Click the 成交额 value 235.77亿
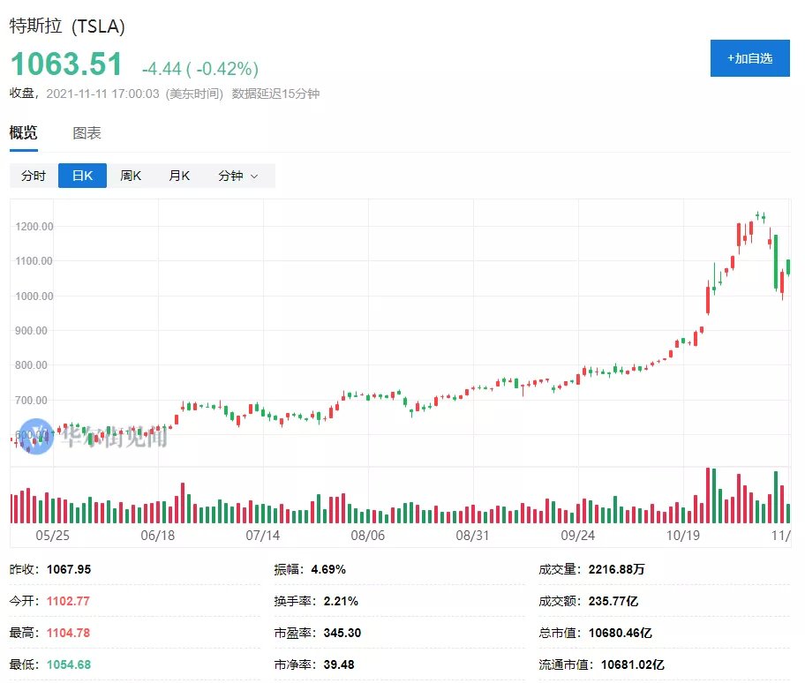This screenshot has height=683, width=805. [x=613, y=601]
